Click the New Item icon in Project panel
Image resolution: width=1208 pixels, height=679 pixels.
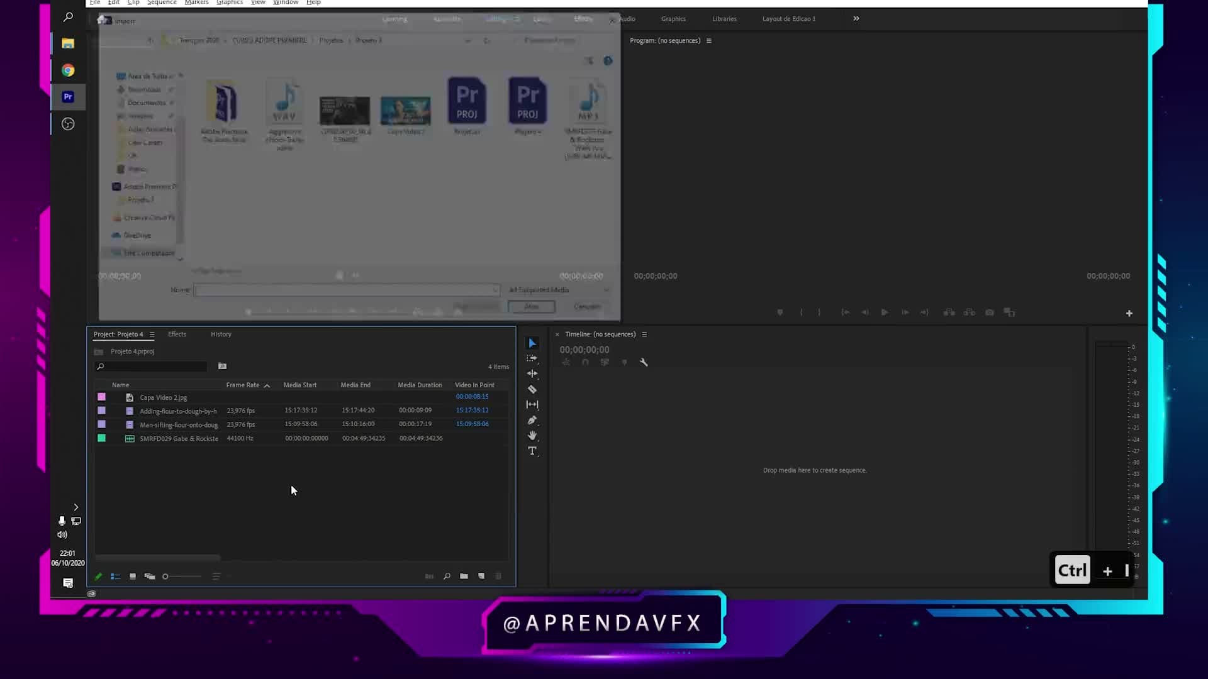pos(481,577)
